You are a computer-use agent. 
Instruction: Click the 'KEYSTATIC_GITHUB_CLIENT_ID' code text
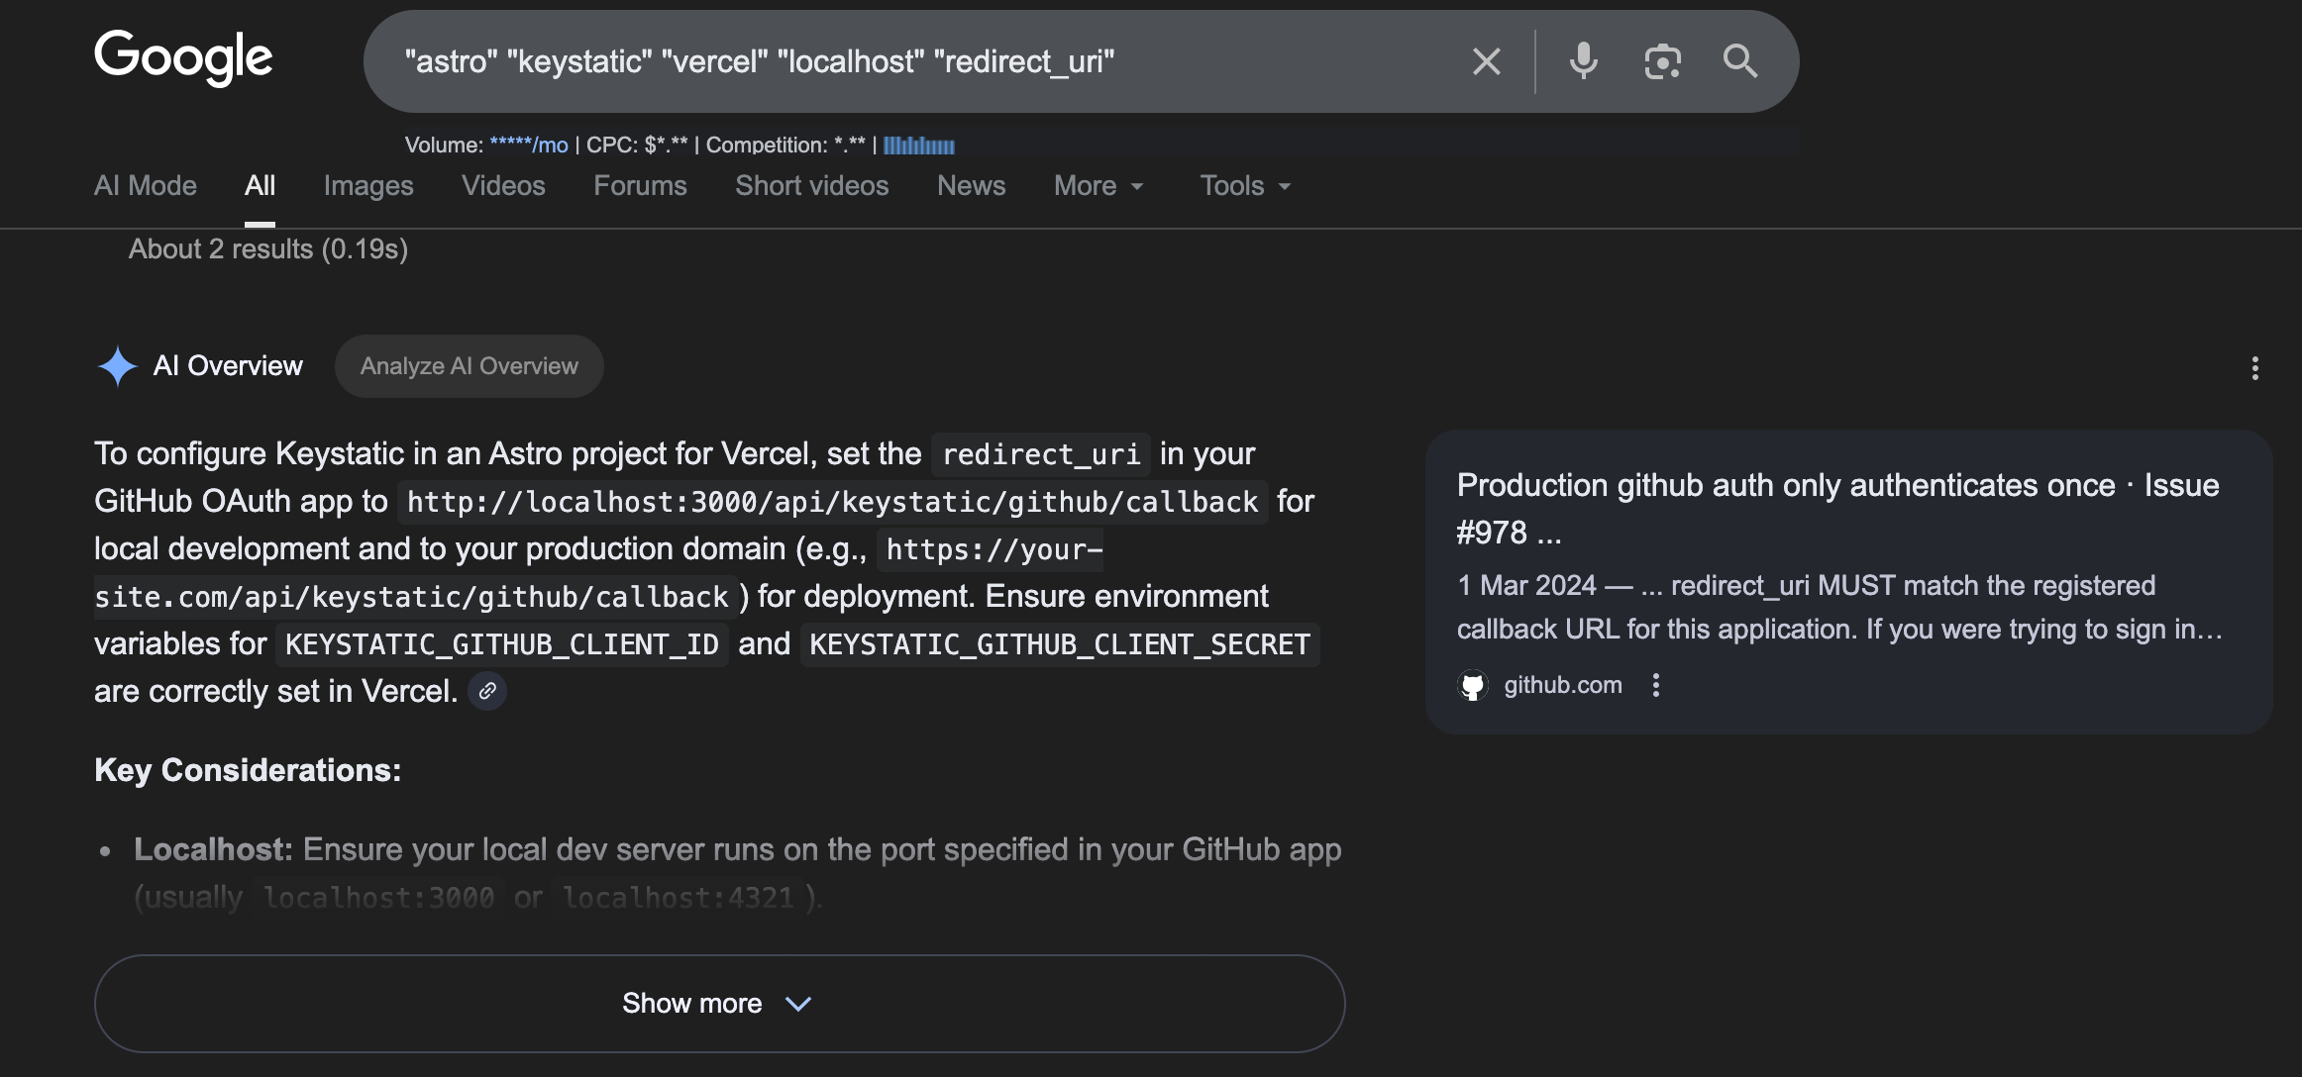502,644
